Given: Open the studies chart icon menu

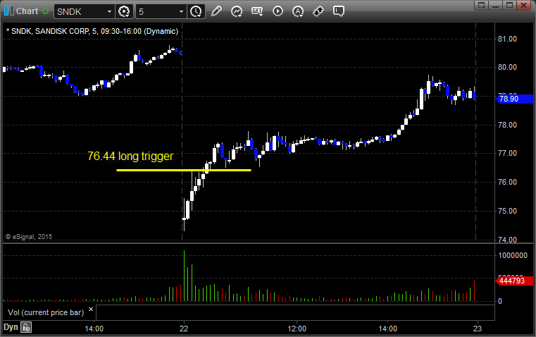Looking at the screenshot, I should click(237, 11).
